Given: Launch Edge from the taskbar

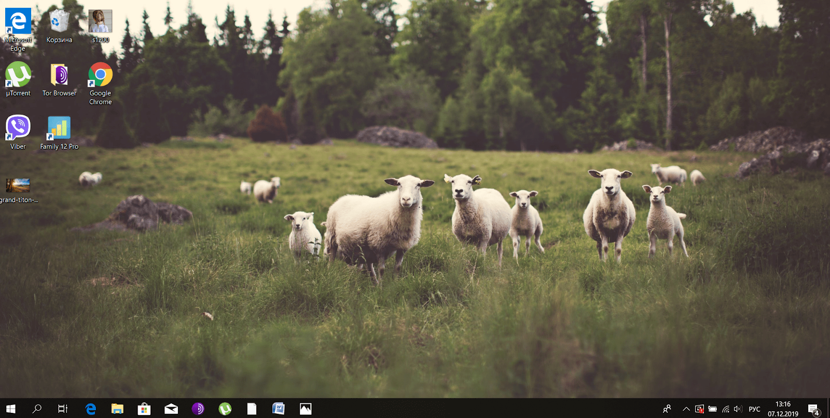Looking at the screenshot, I should [x=91, y=409].
